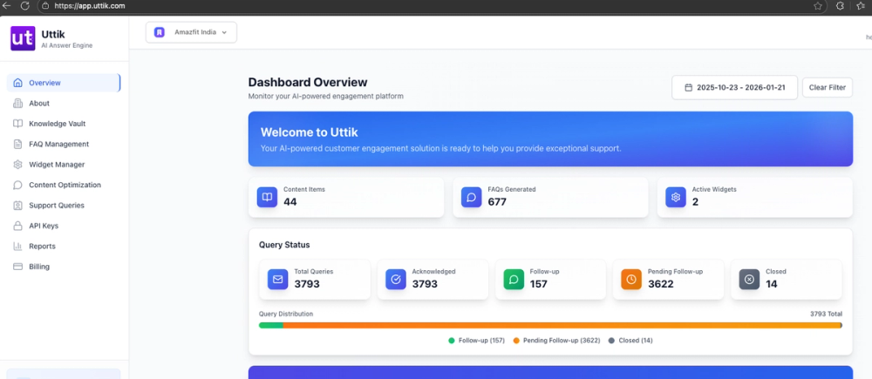
Task: Click the Total Queries envelope icon
Action: 277,280
